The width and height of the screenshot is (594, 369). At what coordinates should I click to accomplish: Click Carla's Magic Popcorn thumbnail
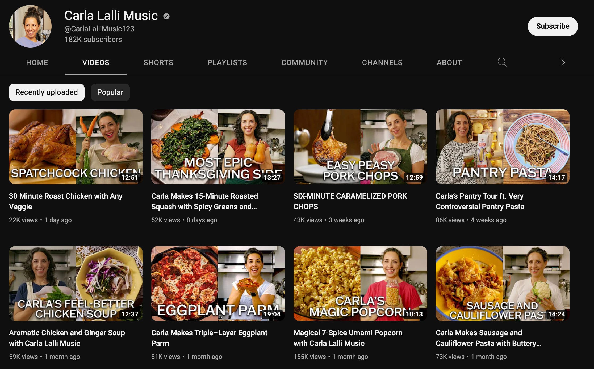coord(360,284)
